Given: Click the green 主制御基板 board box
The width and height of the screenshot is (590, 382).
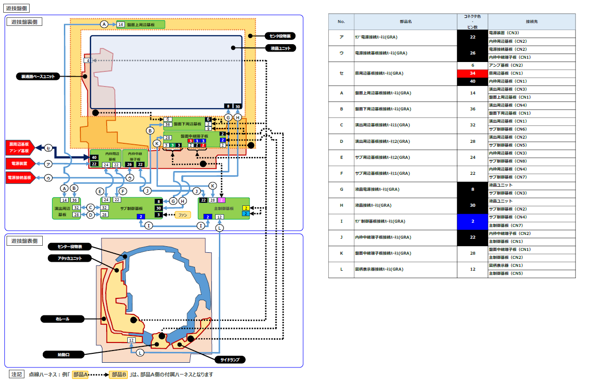Looking at the screenshot, I should [224, 208].
